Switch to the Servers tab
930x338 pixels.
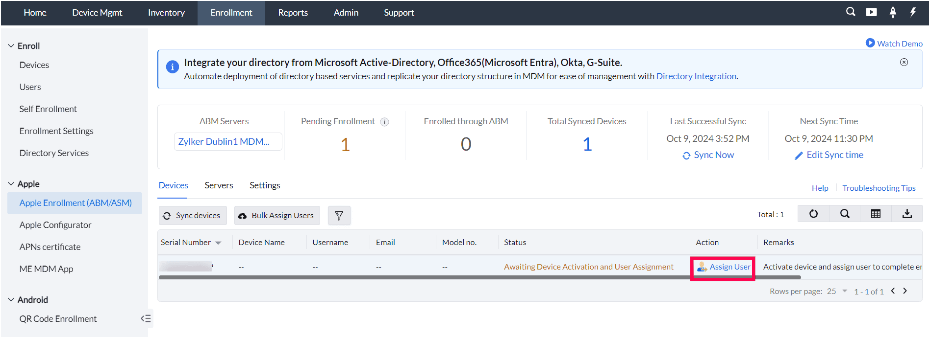[x=219, y=185]
